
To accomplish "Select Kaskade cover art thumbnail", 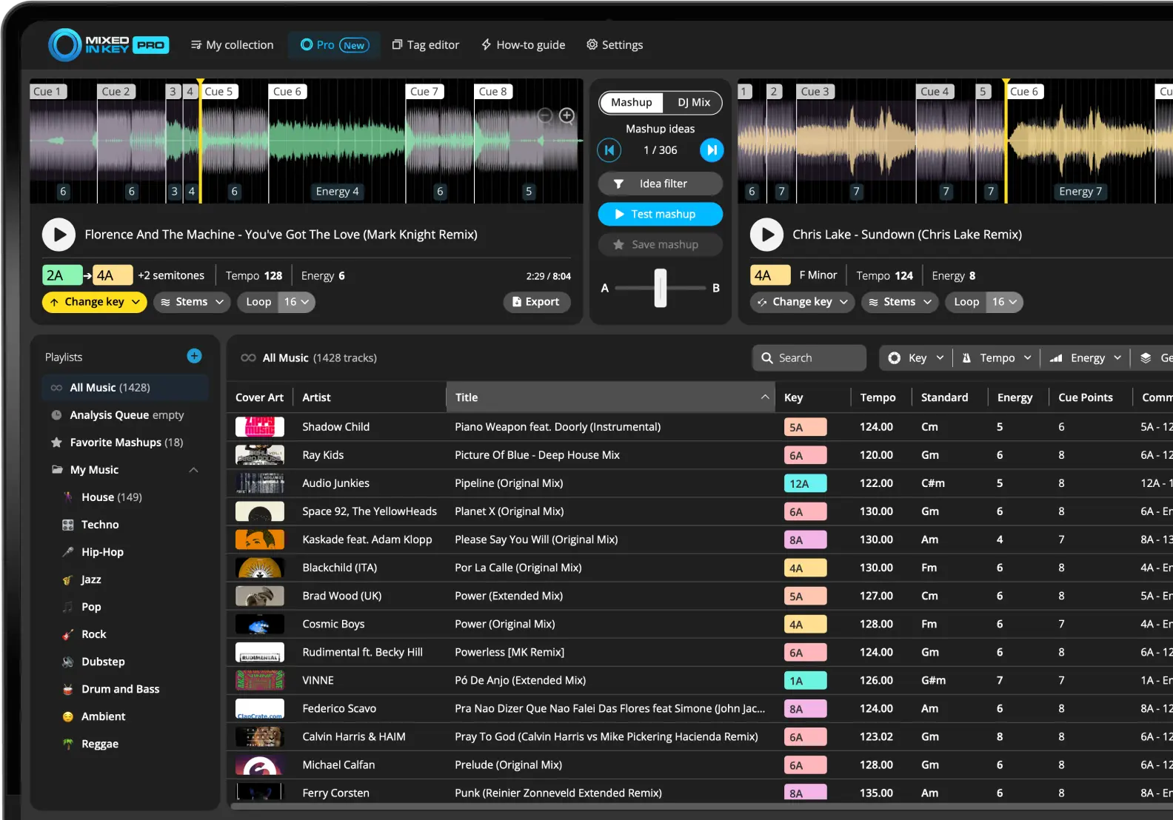I will (x=260, y=540).
